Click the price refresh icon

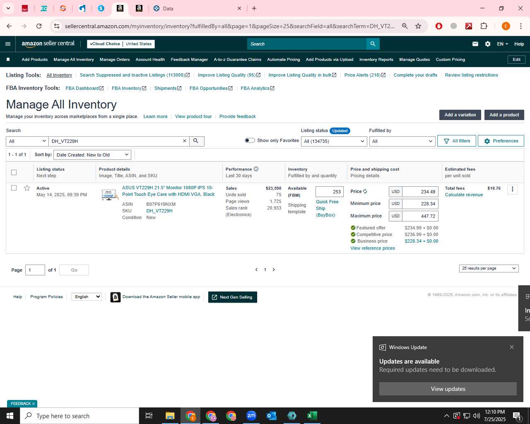coord(365,192)
